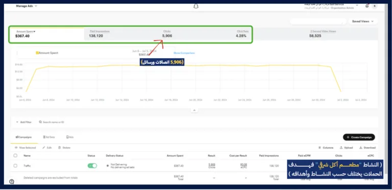Click the $0.06 eCPC cost per result value
The width and height of the screenshot is (392, 190).
[x=243, y=164]
